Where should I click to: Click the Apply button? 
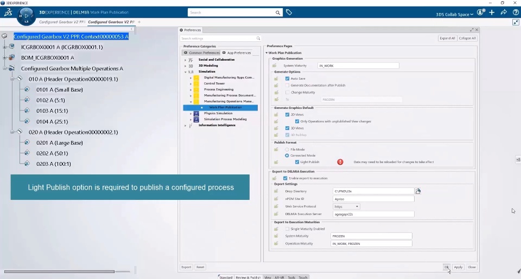coord(458,267)
